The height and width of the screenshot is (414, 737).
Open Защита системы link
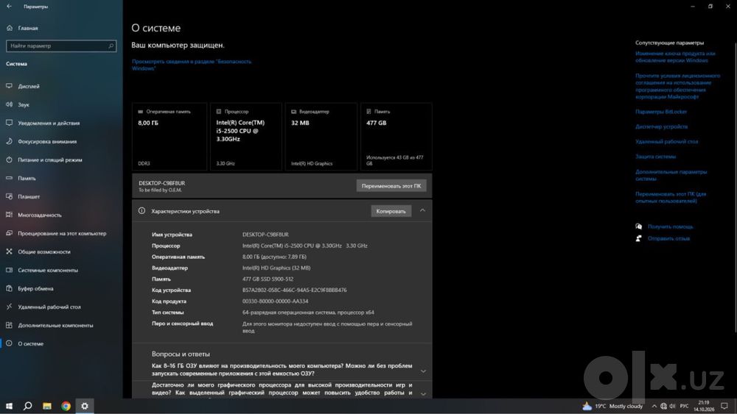click(655, 157)
